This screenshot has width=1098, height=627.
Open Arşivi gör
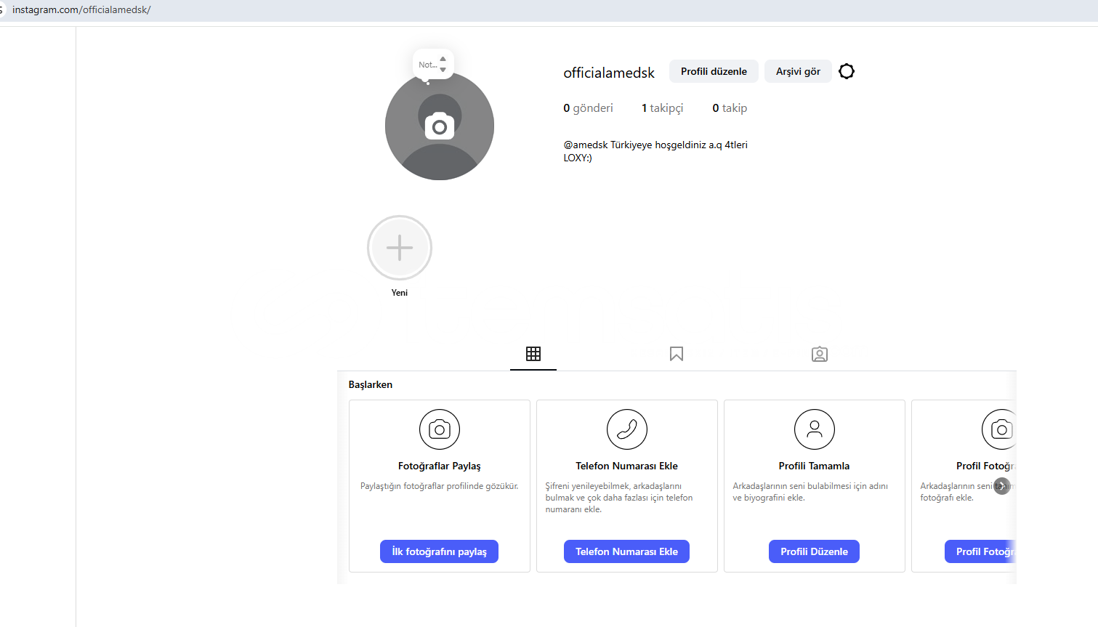click(798, 71)
